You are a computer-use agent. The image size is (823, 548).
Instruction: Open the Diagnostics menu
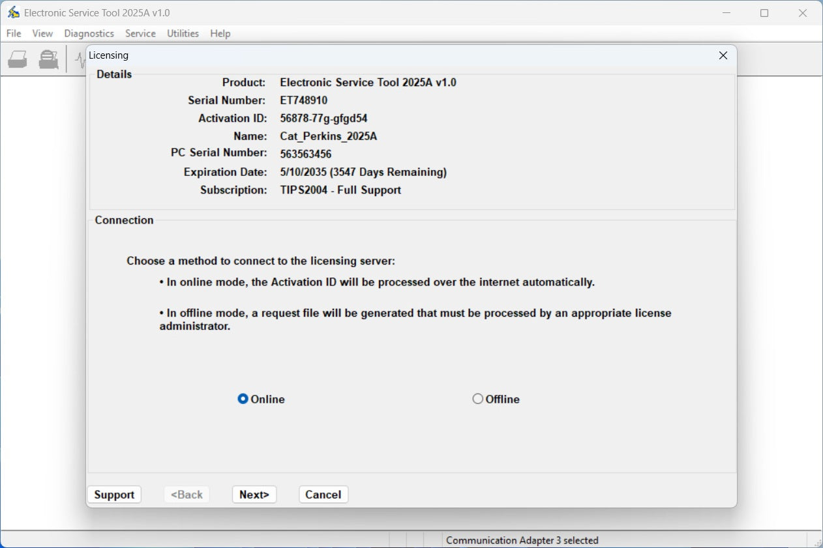89,33
